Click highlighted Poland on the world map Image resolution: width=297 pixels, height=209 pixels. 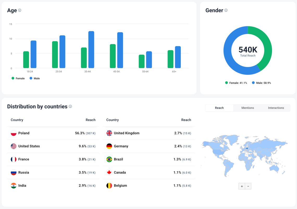point(247,148)
